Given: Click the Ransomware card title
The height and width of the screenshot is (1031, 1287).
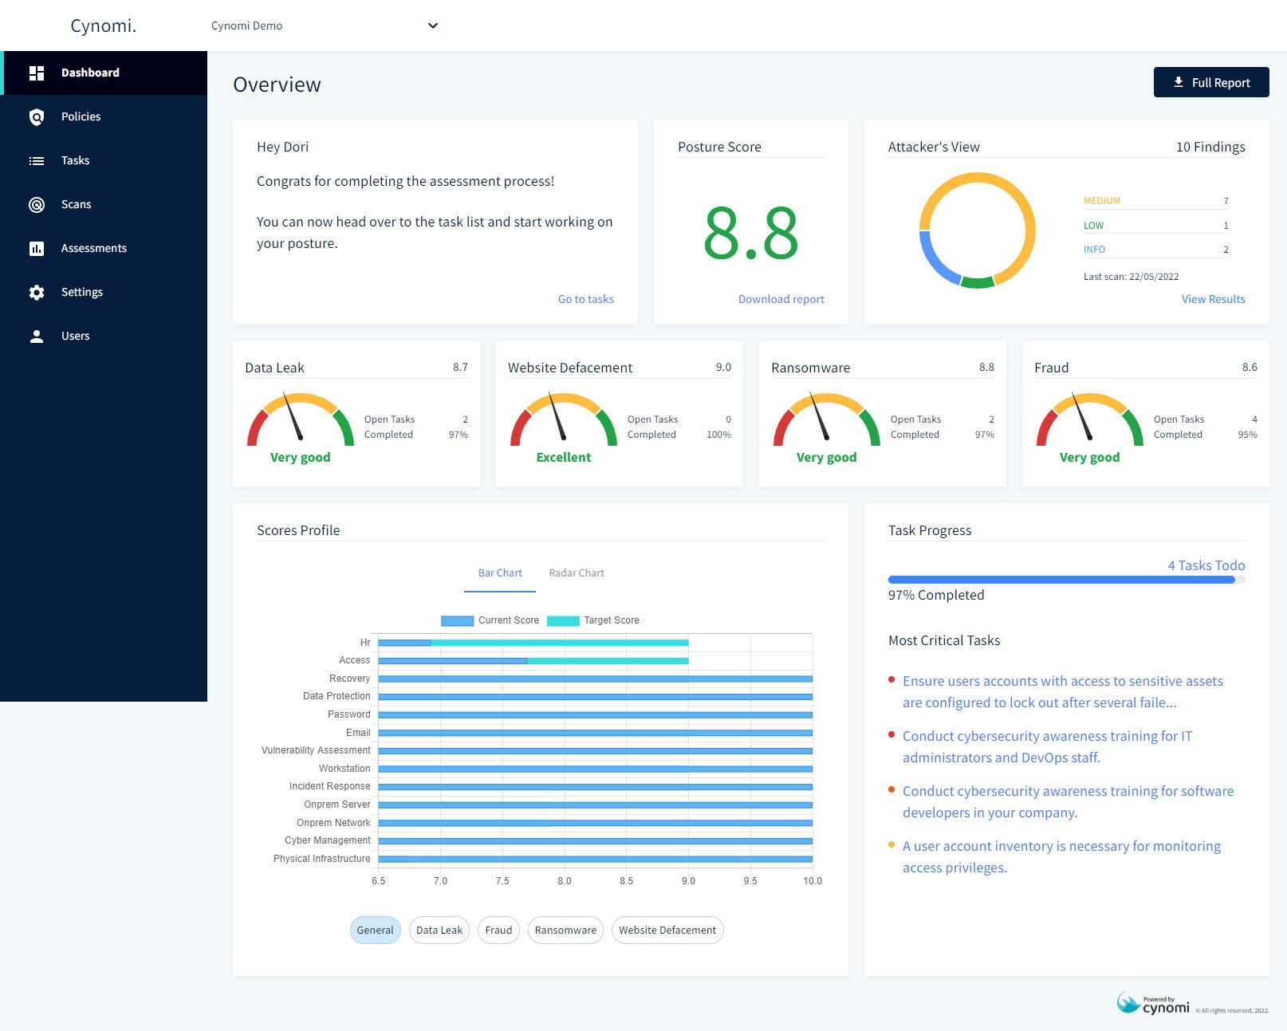Looking at the screenshot, I should [x=811, y=368].
